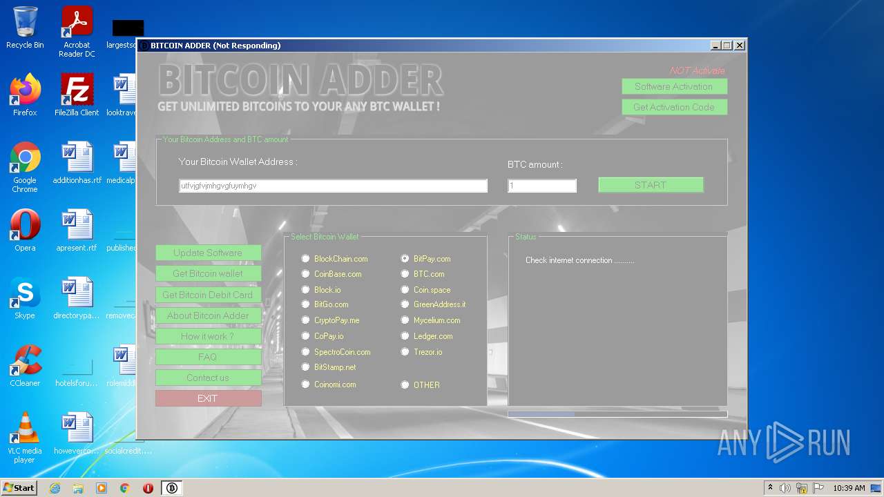Select Mycelium.com wallet option
Screen dimensions: 884x497
click(x=431, y=320)
